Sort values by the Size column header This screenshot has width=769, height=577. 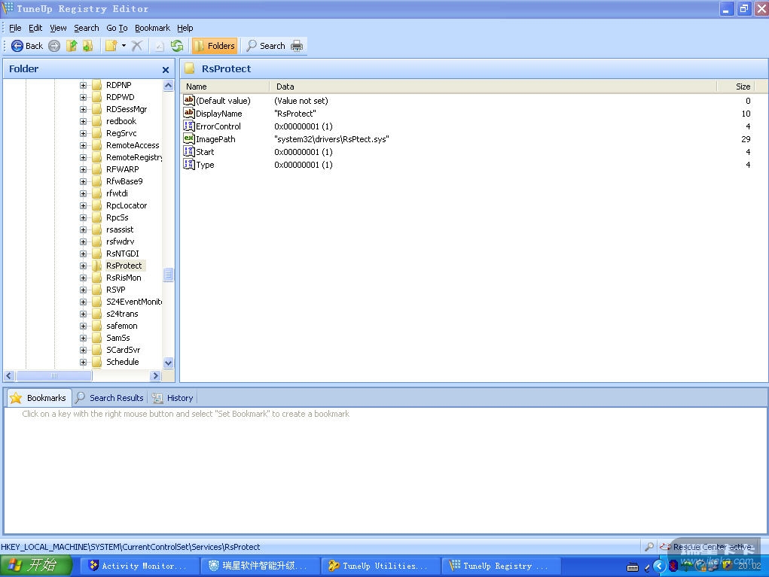pos(736,87)
